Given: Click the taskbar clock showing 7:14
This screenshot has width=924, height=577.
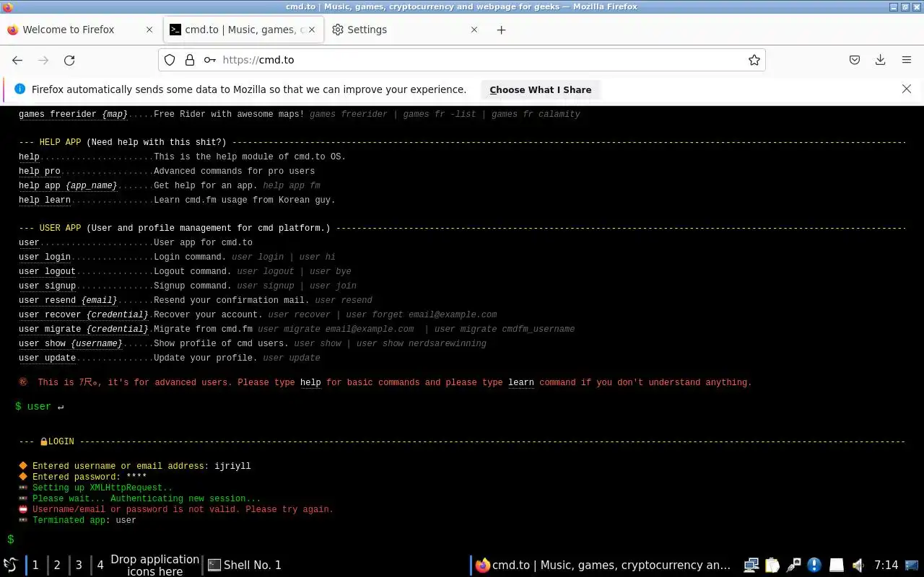Looking at the screenshot, I should [886, 565].
